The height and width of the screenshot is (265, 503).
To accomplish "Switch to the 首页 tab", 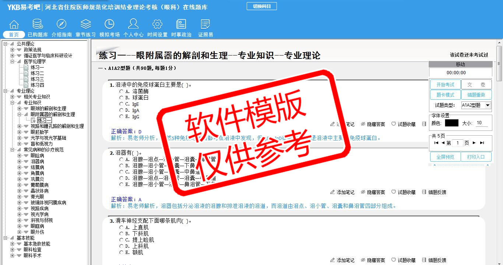I will [14, 35].
